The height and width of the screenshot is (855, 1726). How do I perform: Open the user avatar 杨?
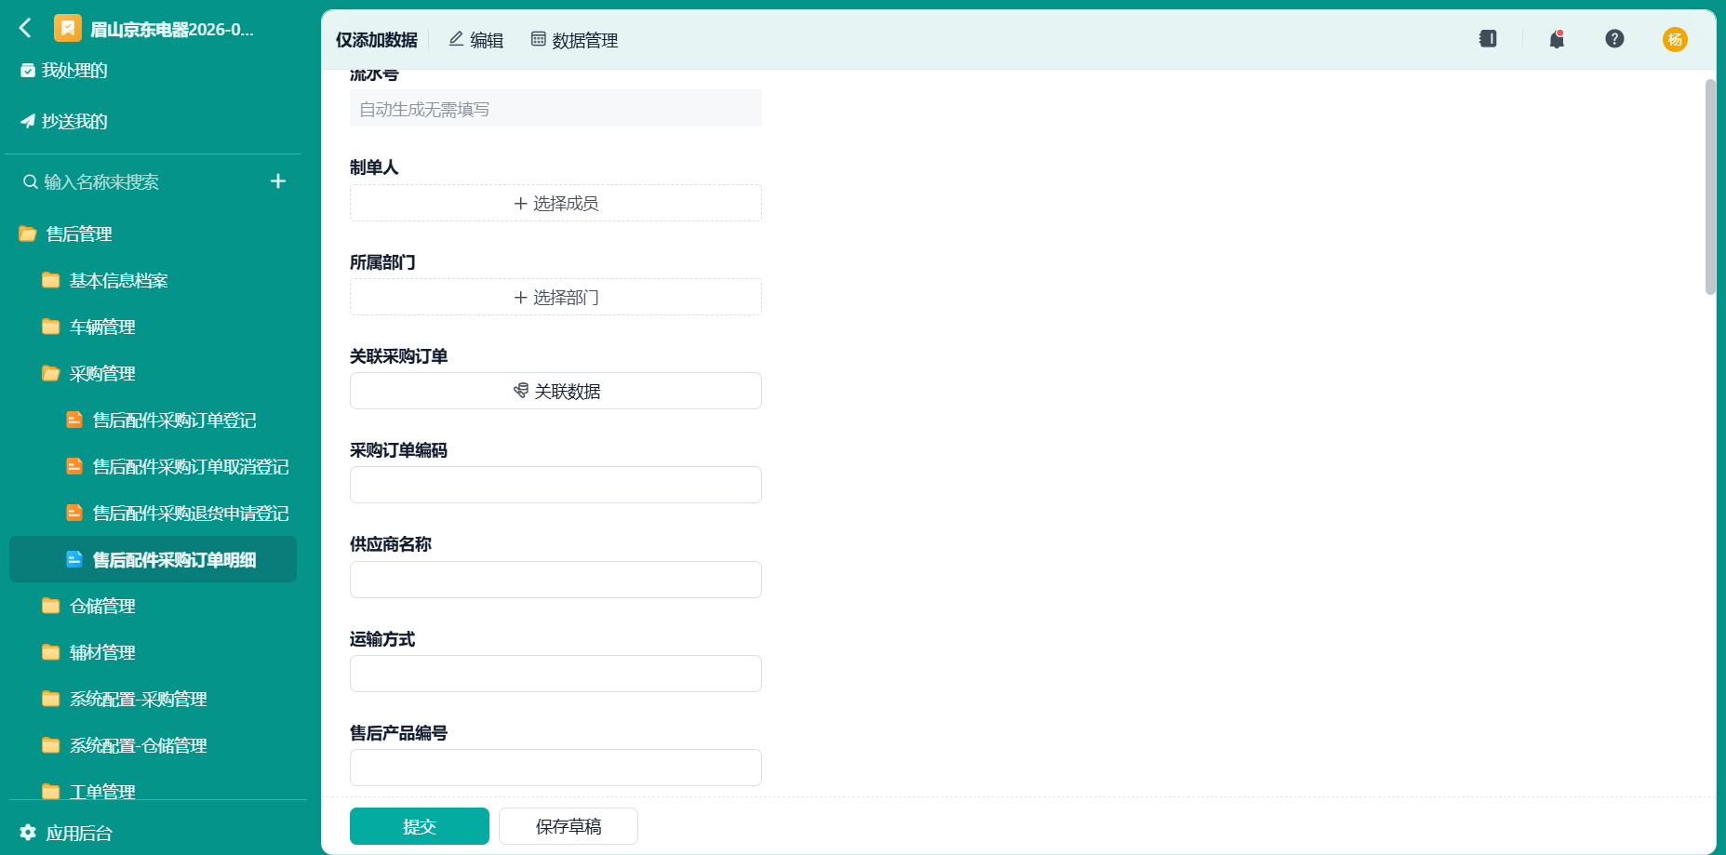pyautogui.click(x=1675, y=39)
